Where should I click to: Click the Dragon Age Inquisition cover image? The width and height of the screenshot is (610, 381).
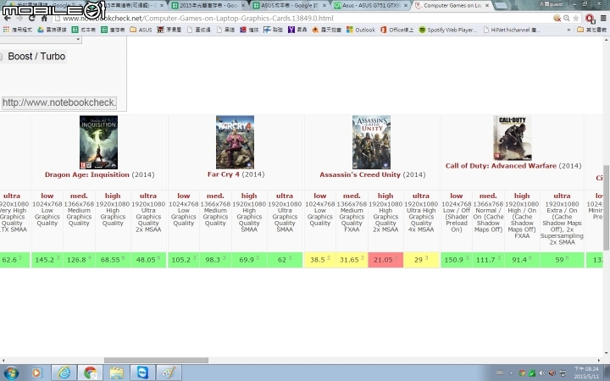(99, 142)
